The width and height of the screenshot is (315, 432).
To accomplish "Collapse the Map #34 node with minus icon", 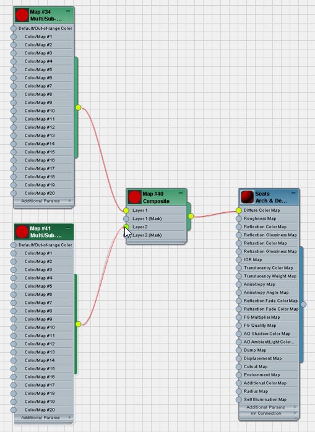I will 68,11.
